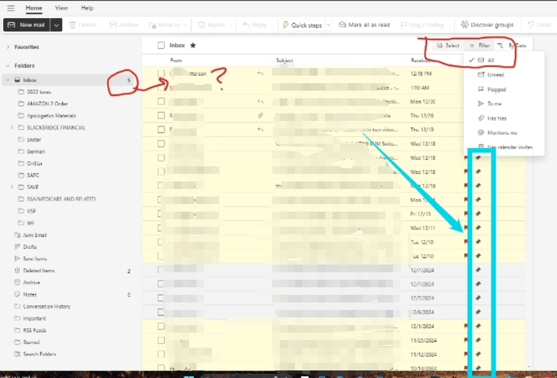Click the Select button above the message list
The image size is (557, 378).
pyautogui.click(x=448, y=45)
